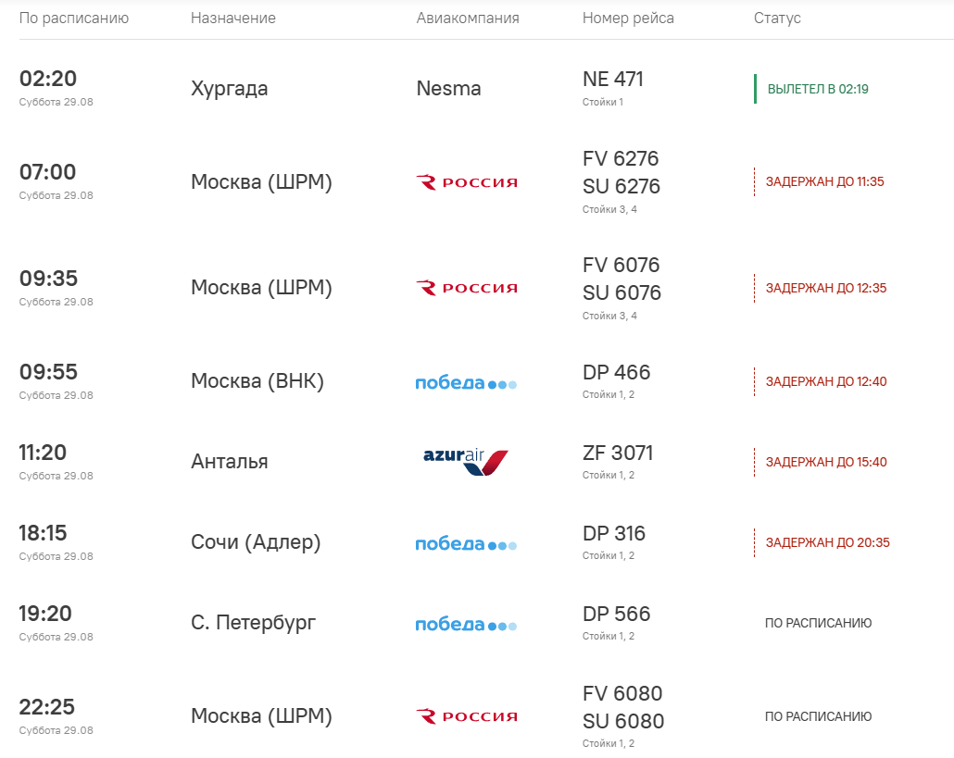Select the "Авиакомпания" column header
This screenshot has height=758, width=954.
[467, 19]
